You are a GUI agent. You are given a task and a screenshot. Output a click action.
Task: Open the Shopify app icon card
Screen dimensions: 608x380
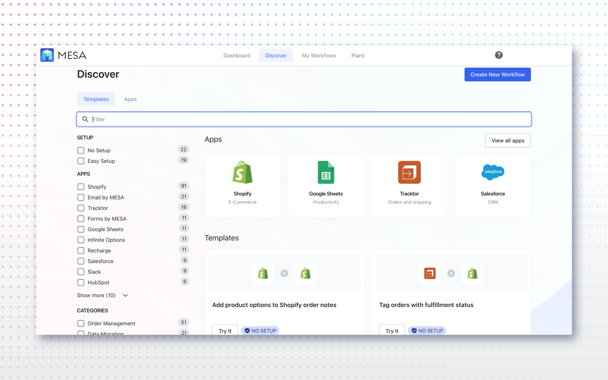tap(242, 173)
